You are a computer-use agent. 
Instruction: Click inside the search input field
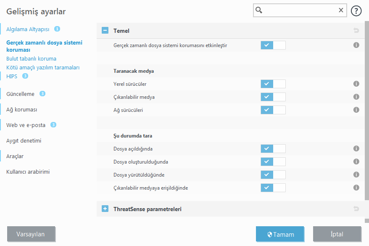[x=299, y=11]
